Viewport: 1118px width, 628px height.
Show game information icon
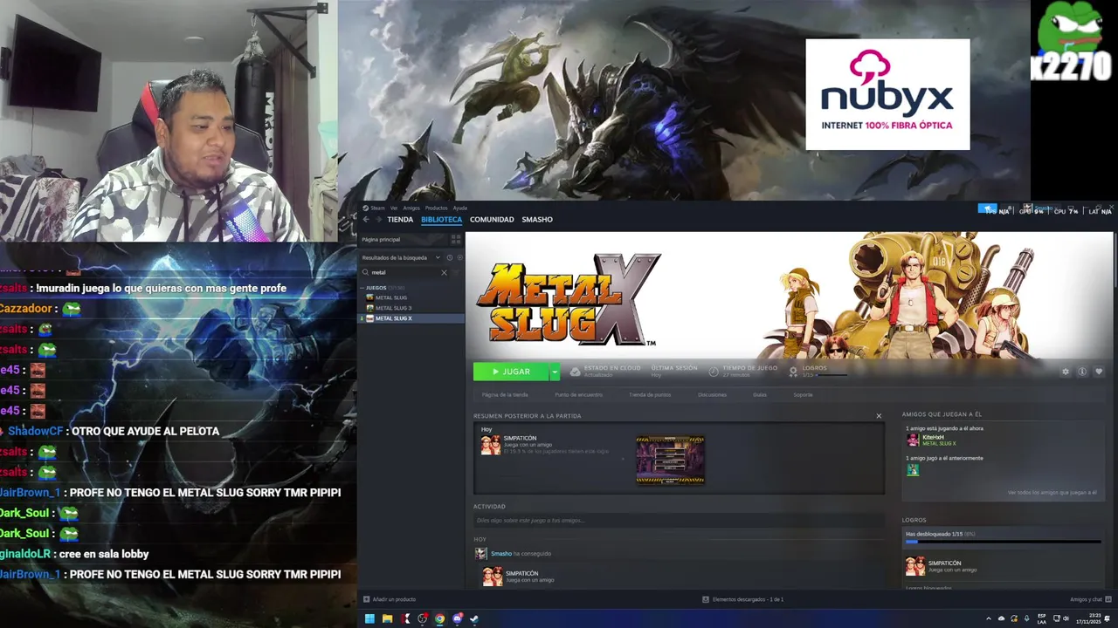coord(1081,372)
